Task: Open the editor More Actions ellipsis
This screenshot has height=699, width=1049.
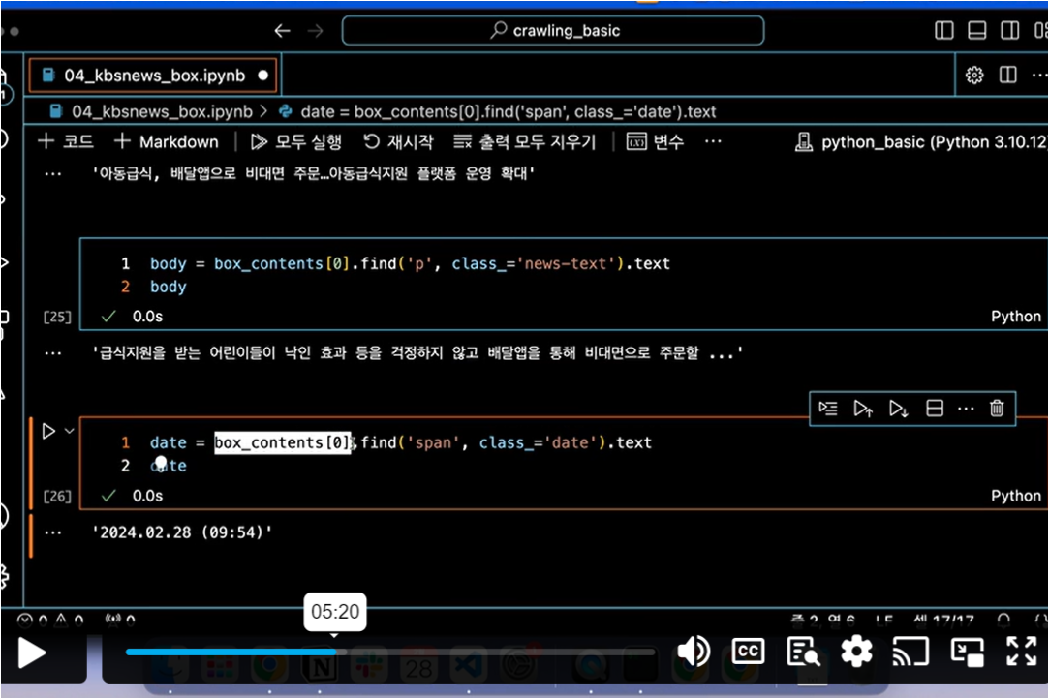Action: point(1039,75)
